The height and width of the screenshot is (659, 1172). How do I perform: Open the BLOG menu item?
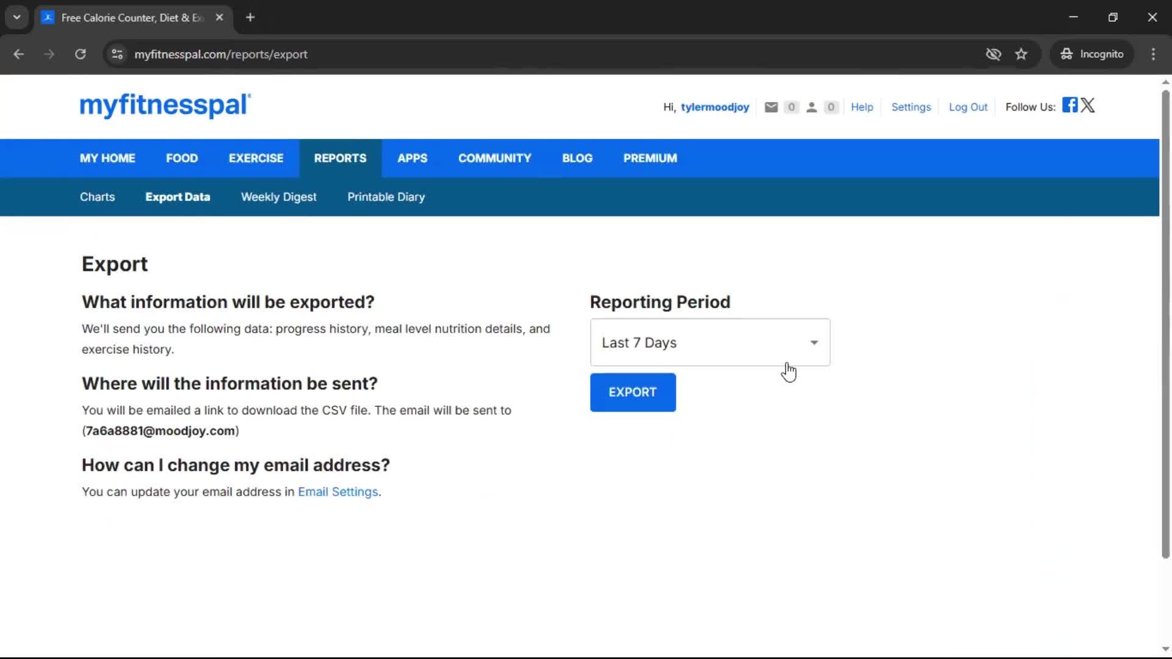point(577,158)
